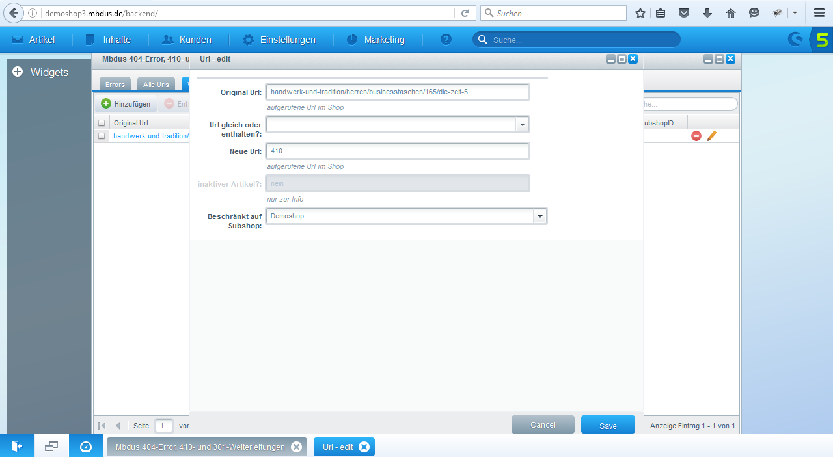Screen dimensions: 833x457
Task: Save the URL edit form
Action: coord(607,424)
